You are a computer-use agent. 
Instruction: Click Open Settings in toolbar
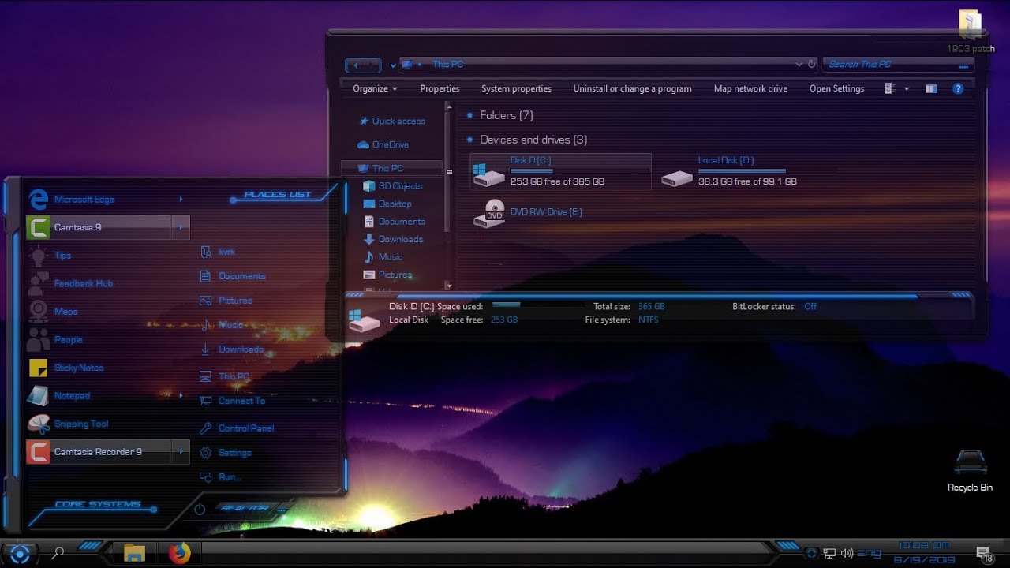(x=836, y=89)
